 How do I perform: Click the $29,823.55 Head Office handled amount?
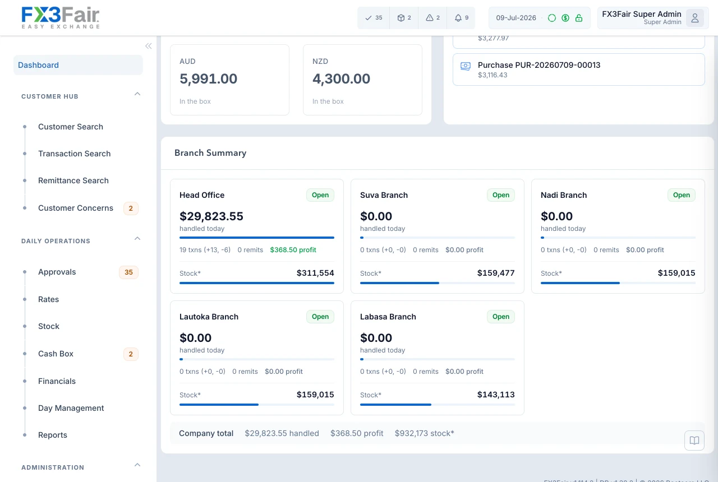click(211, 216)
